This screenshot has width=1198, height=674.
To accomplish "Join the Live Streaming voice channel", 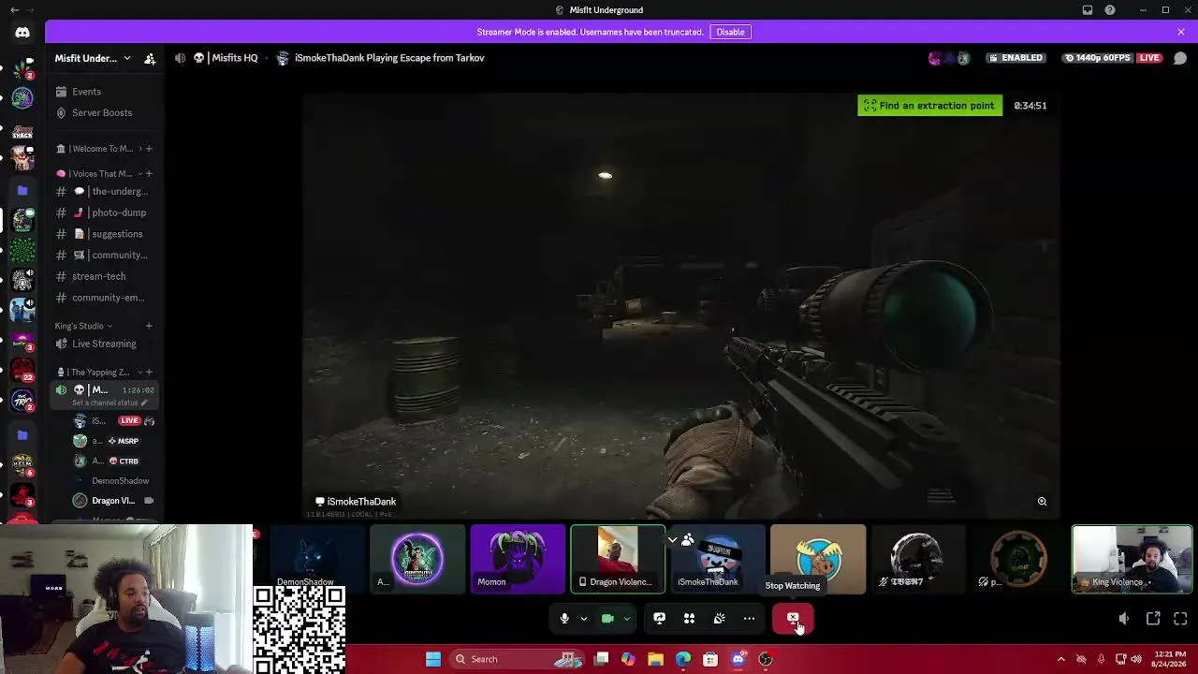I will [x=105, y=344].
